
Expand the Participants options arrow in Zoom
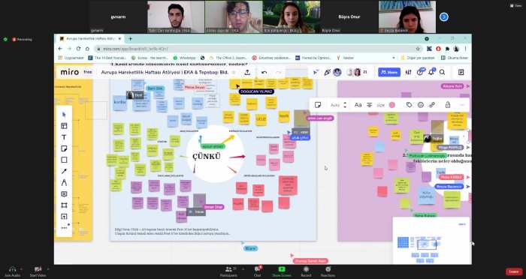(243, 269)
